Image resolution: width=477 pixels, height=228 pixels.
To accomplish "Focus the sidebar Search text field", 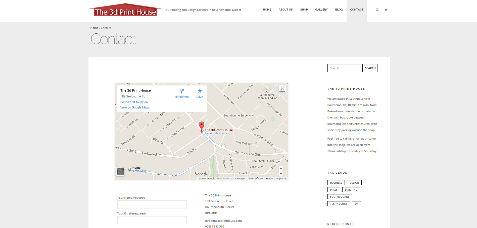I will coord(344,68).
